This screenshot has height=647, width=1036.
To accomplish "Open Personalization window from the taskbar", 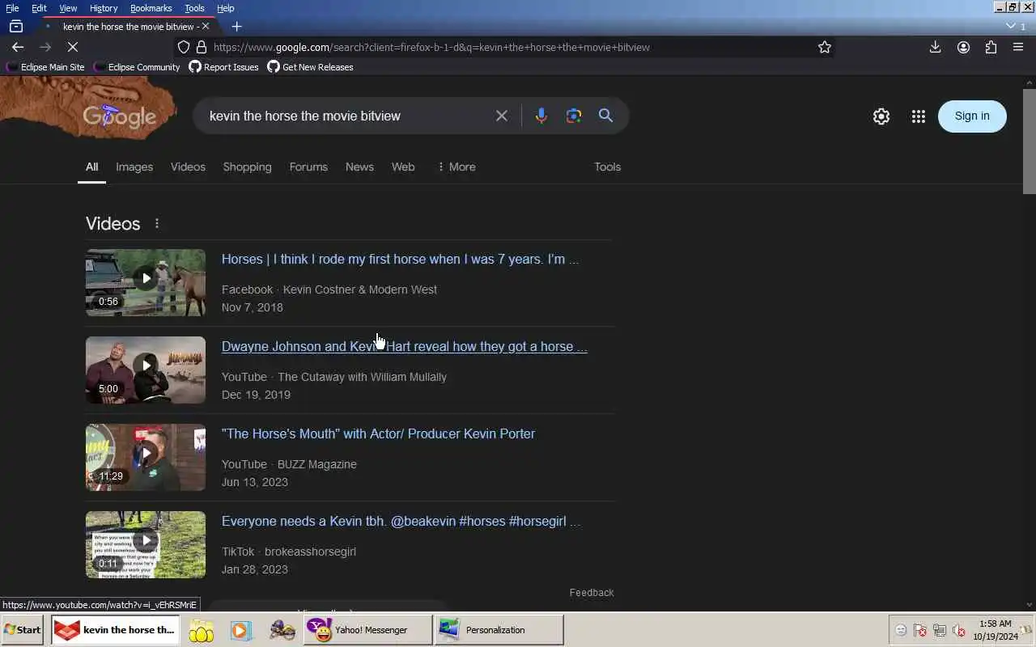I will point(499,630).
